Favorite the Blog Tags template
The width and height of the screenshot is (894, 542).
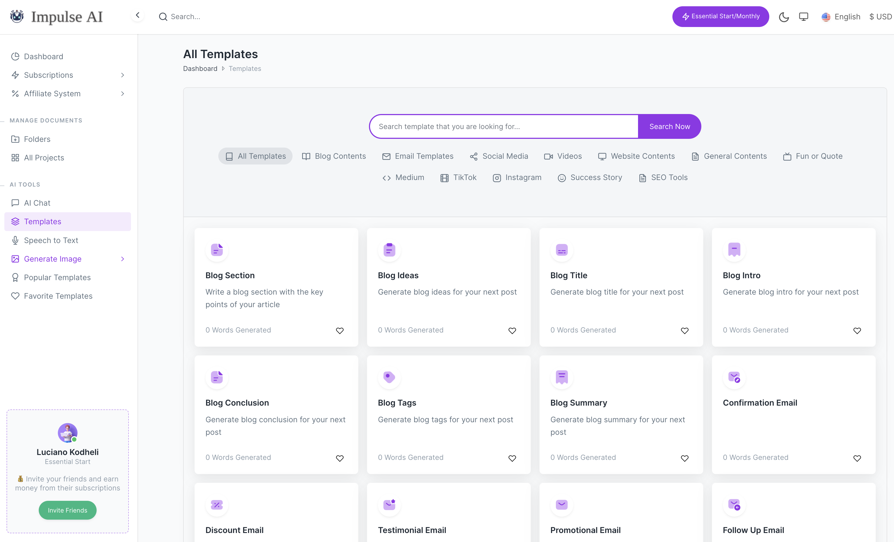pyautogui.click(x=512, y=458)
